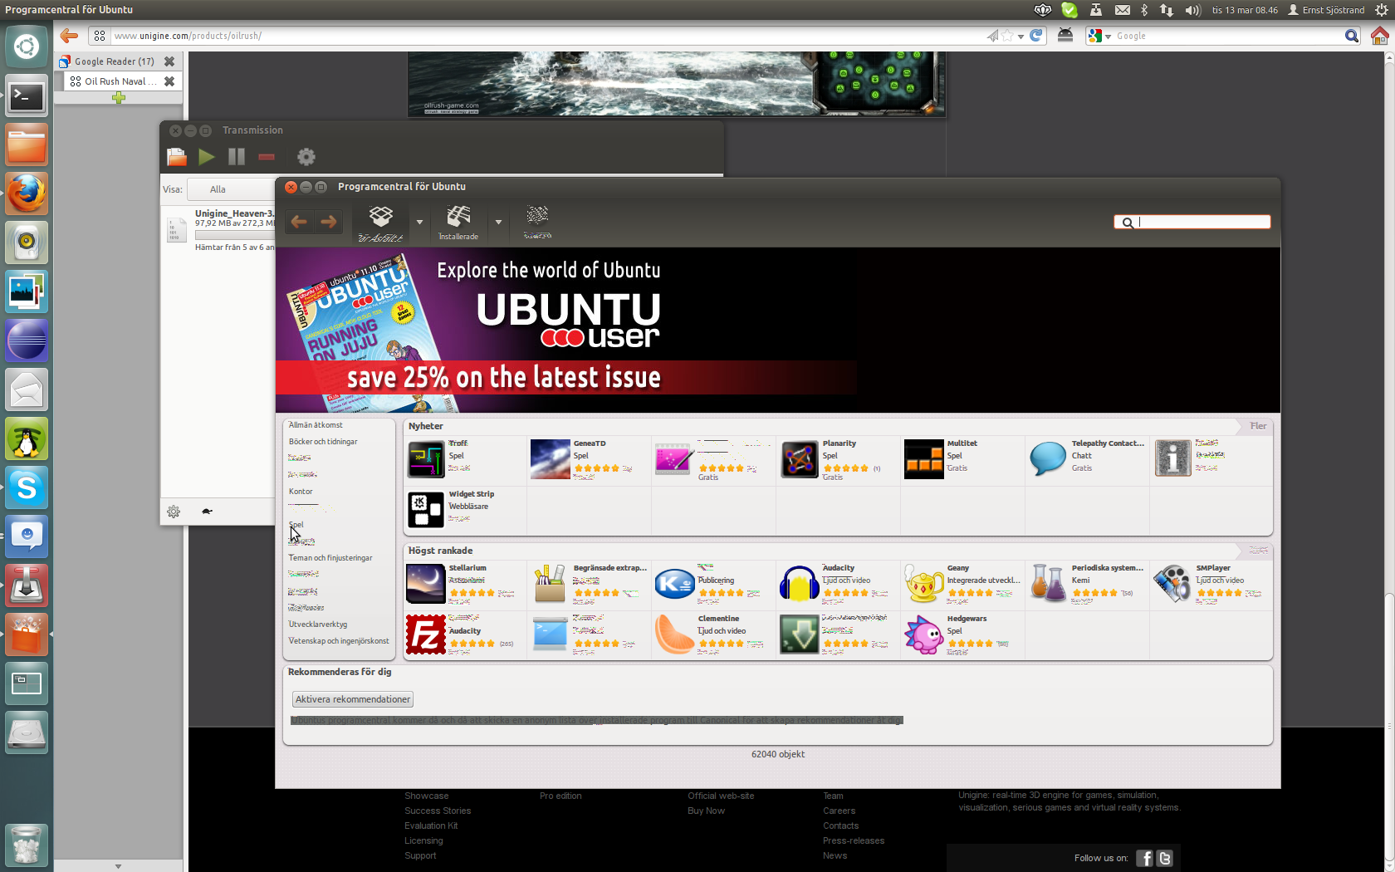Expand the dropdown arrow beside Installerade
Image resolution: width=1395 pixels, height=872 pixels.
[x=498, y=223]
